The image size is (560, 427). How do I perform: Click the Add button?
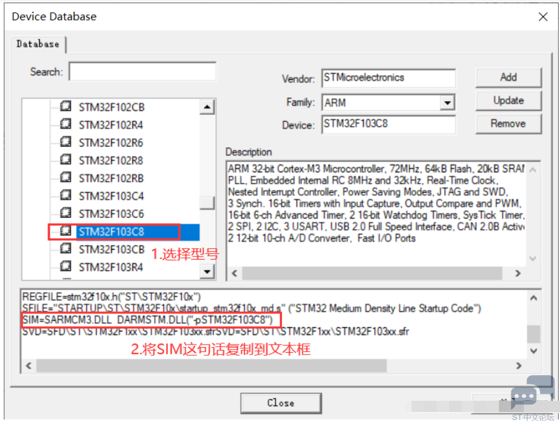pyautogui.click(x=508, y=77)
